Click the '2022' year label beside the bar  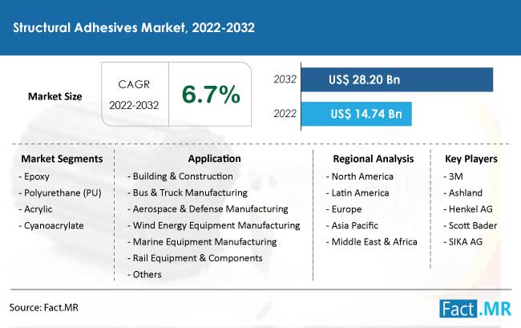[285, 114]
